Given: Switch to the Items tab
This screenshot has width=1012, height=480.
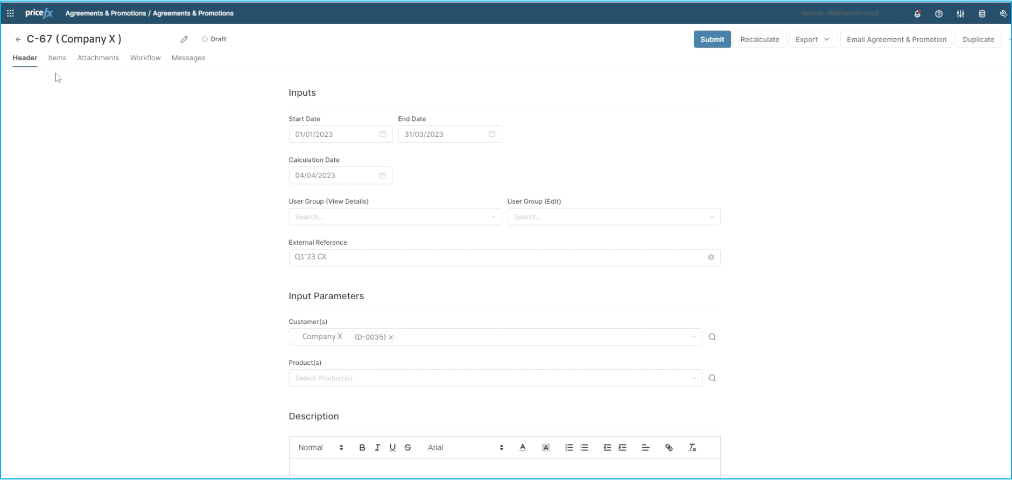Looking at the screenshot, I should [57, 58].
